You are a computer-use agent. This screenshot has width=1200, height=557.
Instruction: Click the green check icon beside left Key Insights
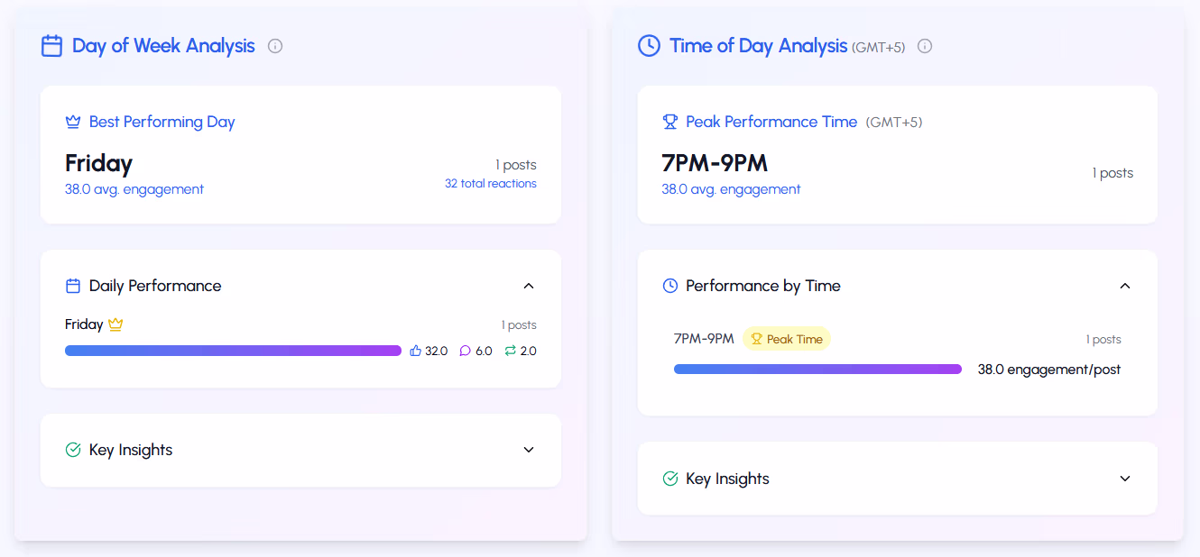click(x=72, y=449)
